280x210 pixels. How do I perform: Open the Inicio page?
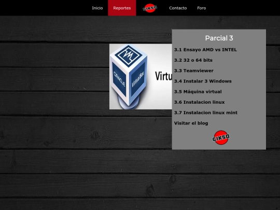tap(97, 8)
